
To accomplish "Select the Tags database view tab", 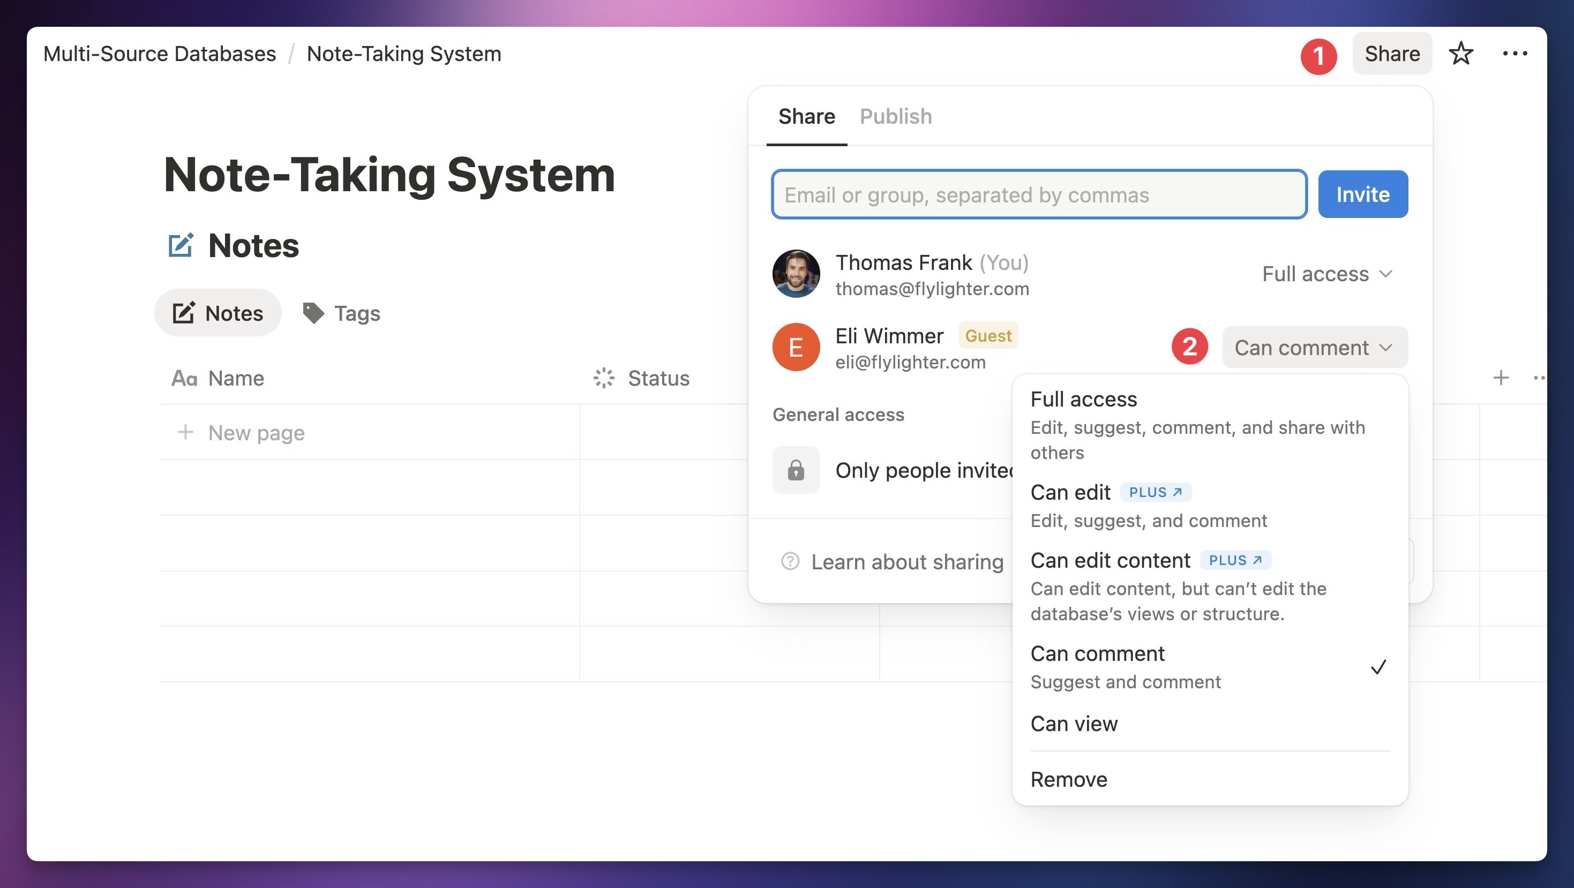I will tap(341, 313).
